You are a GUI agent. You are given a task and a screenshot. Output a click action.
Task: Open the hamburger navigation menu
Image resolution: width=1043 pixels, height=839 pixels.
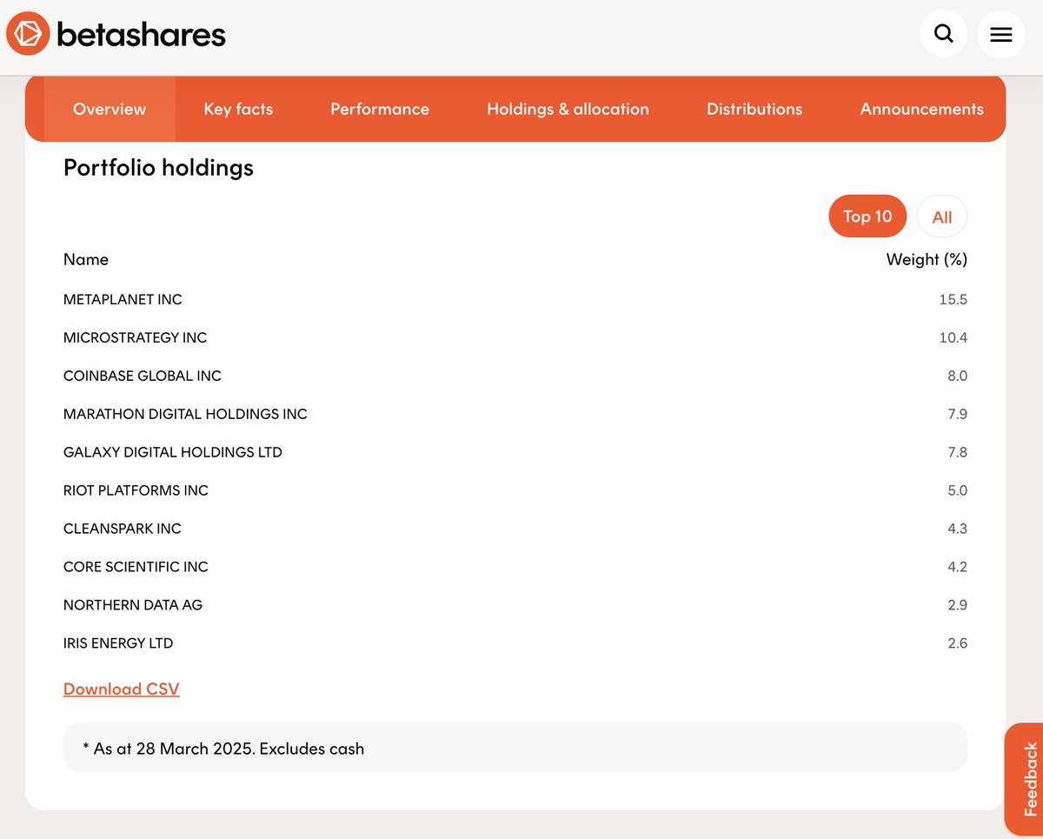point(1001,34)
